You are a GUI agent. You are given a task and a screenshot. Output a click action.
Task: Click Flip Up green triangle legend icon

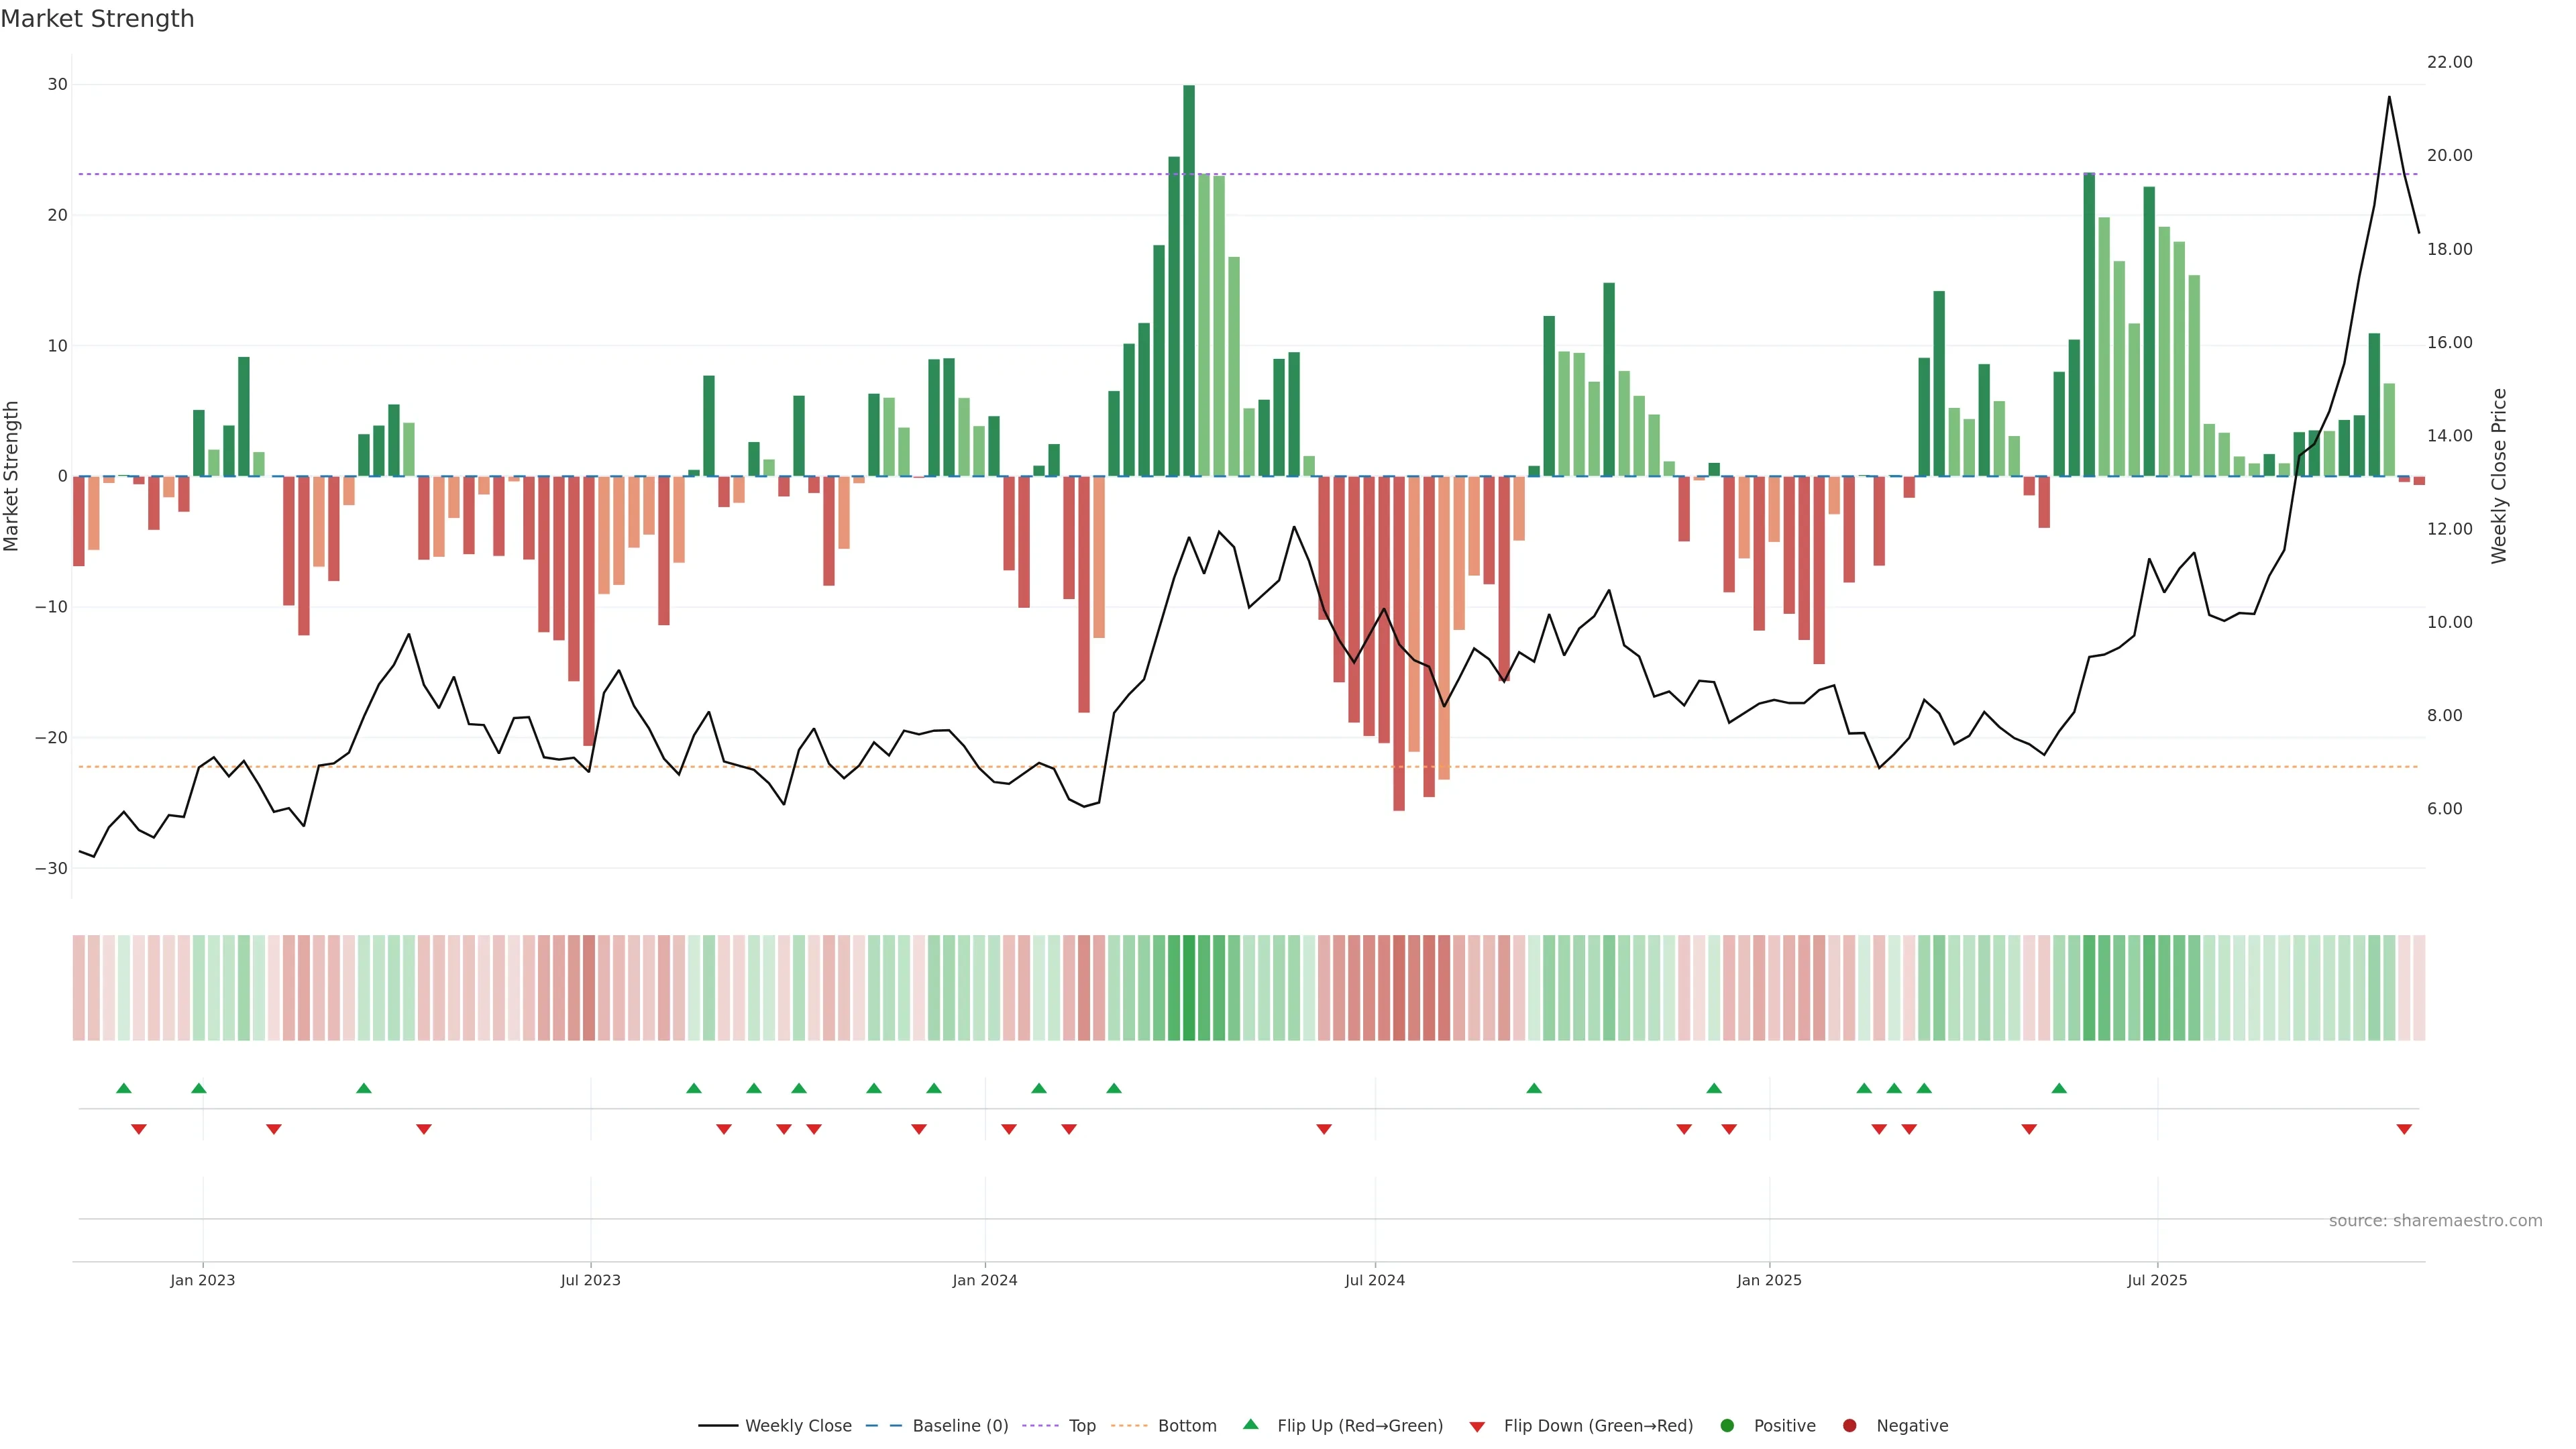(x=1250, y=1424)
